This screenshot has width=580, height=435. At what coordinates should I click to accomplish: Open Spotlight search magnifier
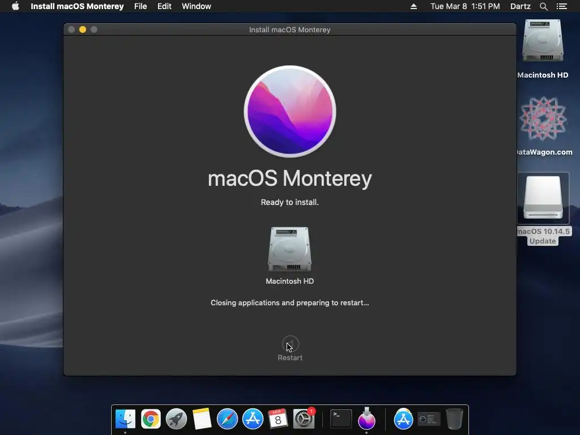pyautogui.click(x=543, y=6)
